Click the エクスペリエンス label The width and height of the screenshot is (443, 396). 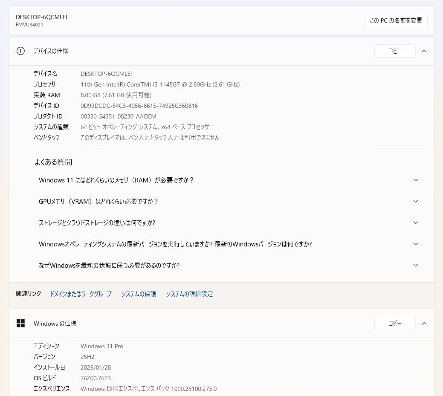52,389
